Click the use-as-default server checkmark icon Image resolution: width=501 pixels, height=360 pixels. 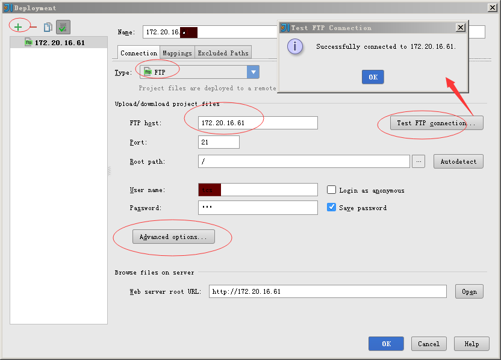click(63, 27)
